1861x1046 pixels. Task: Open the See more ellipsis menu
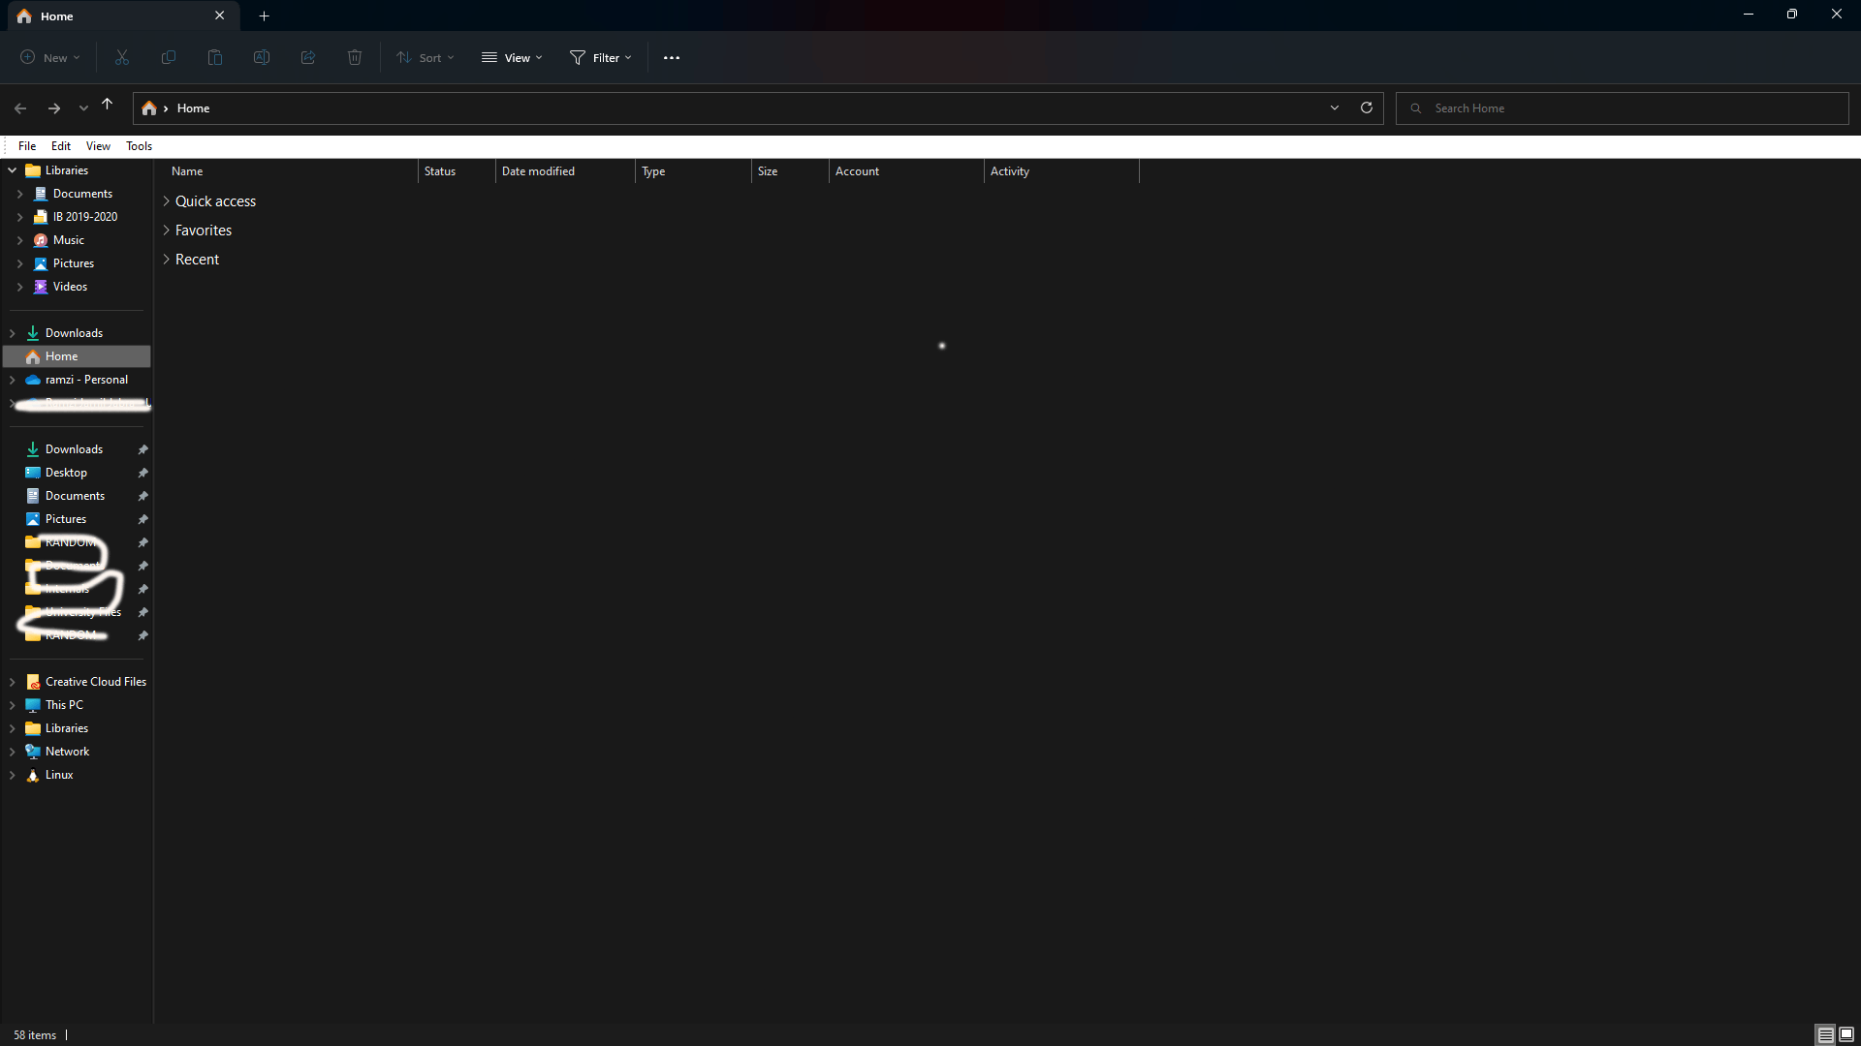click(672, 58)
